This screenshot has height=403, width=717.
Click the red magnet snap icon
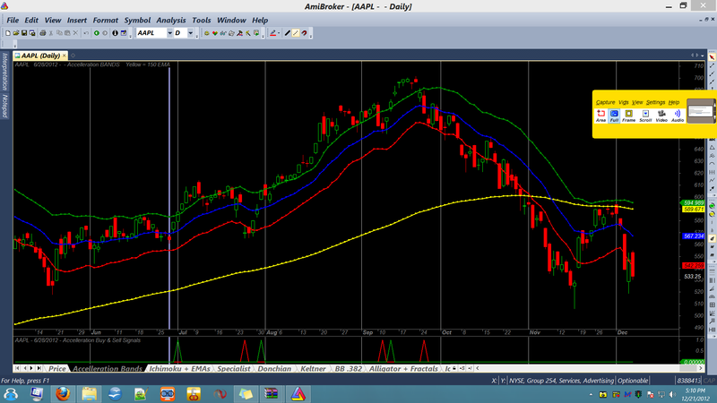point(304,33)
